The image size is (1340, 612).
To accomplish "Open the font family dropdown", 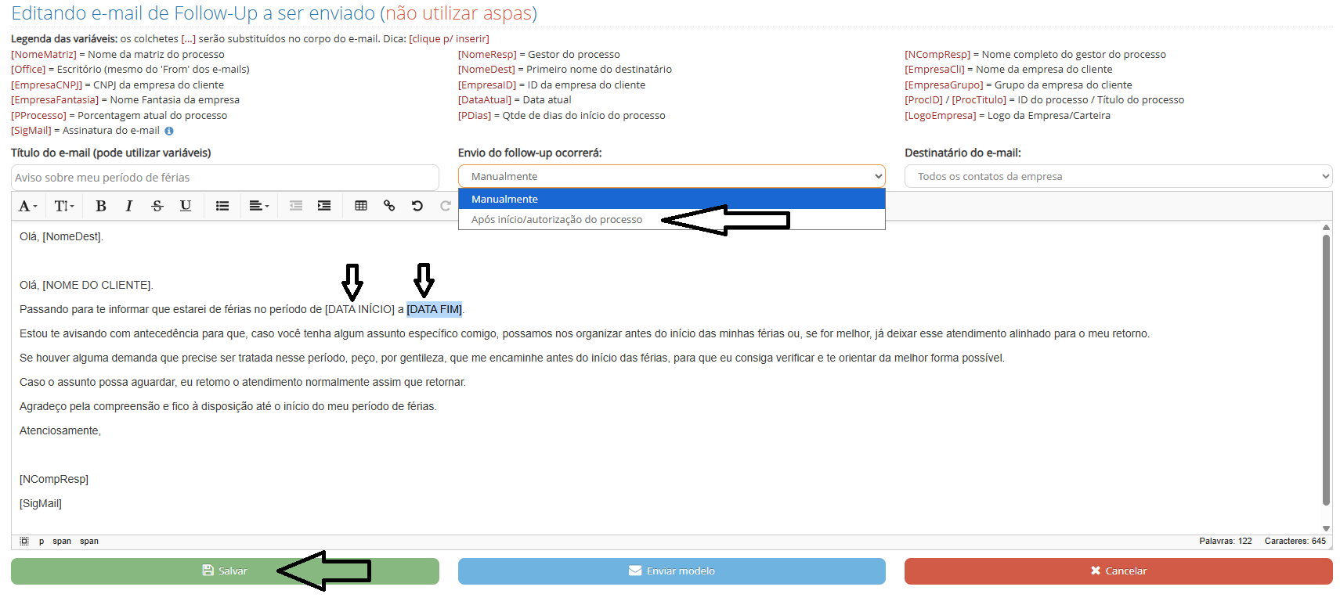I will click(27, 206).
